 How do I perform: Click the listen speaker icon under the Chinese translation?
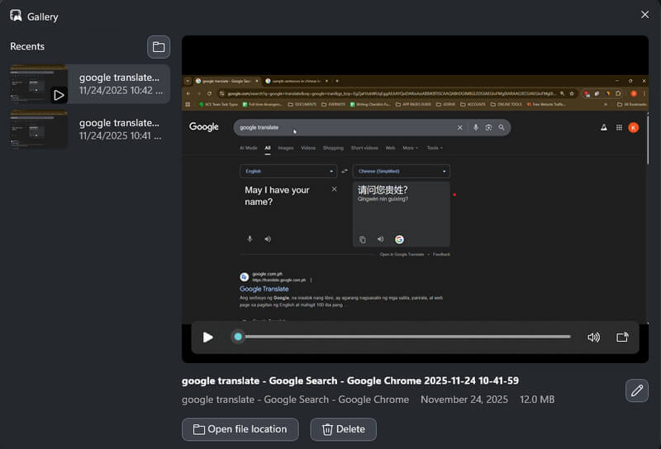coord(380,239)
